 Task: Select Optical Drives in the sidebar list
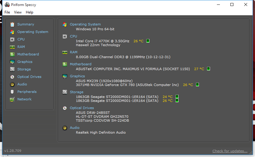click(x=29, y=77)
